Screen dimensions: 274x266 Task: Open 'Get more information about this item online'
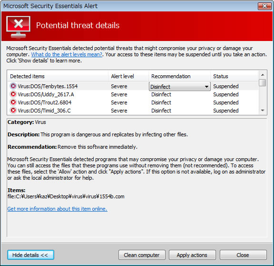[x=57, y=209]
